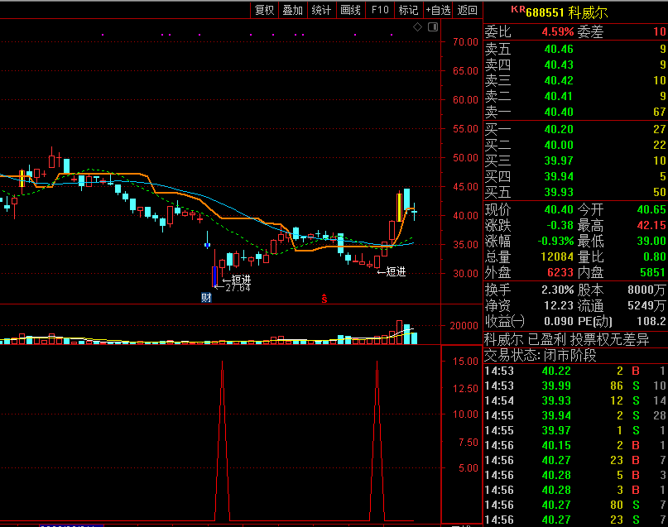Click the 现价 value 40.40
Screen dimensions: 668x527
[559, 209]
